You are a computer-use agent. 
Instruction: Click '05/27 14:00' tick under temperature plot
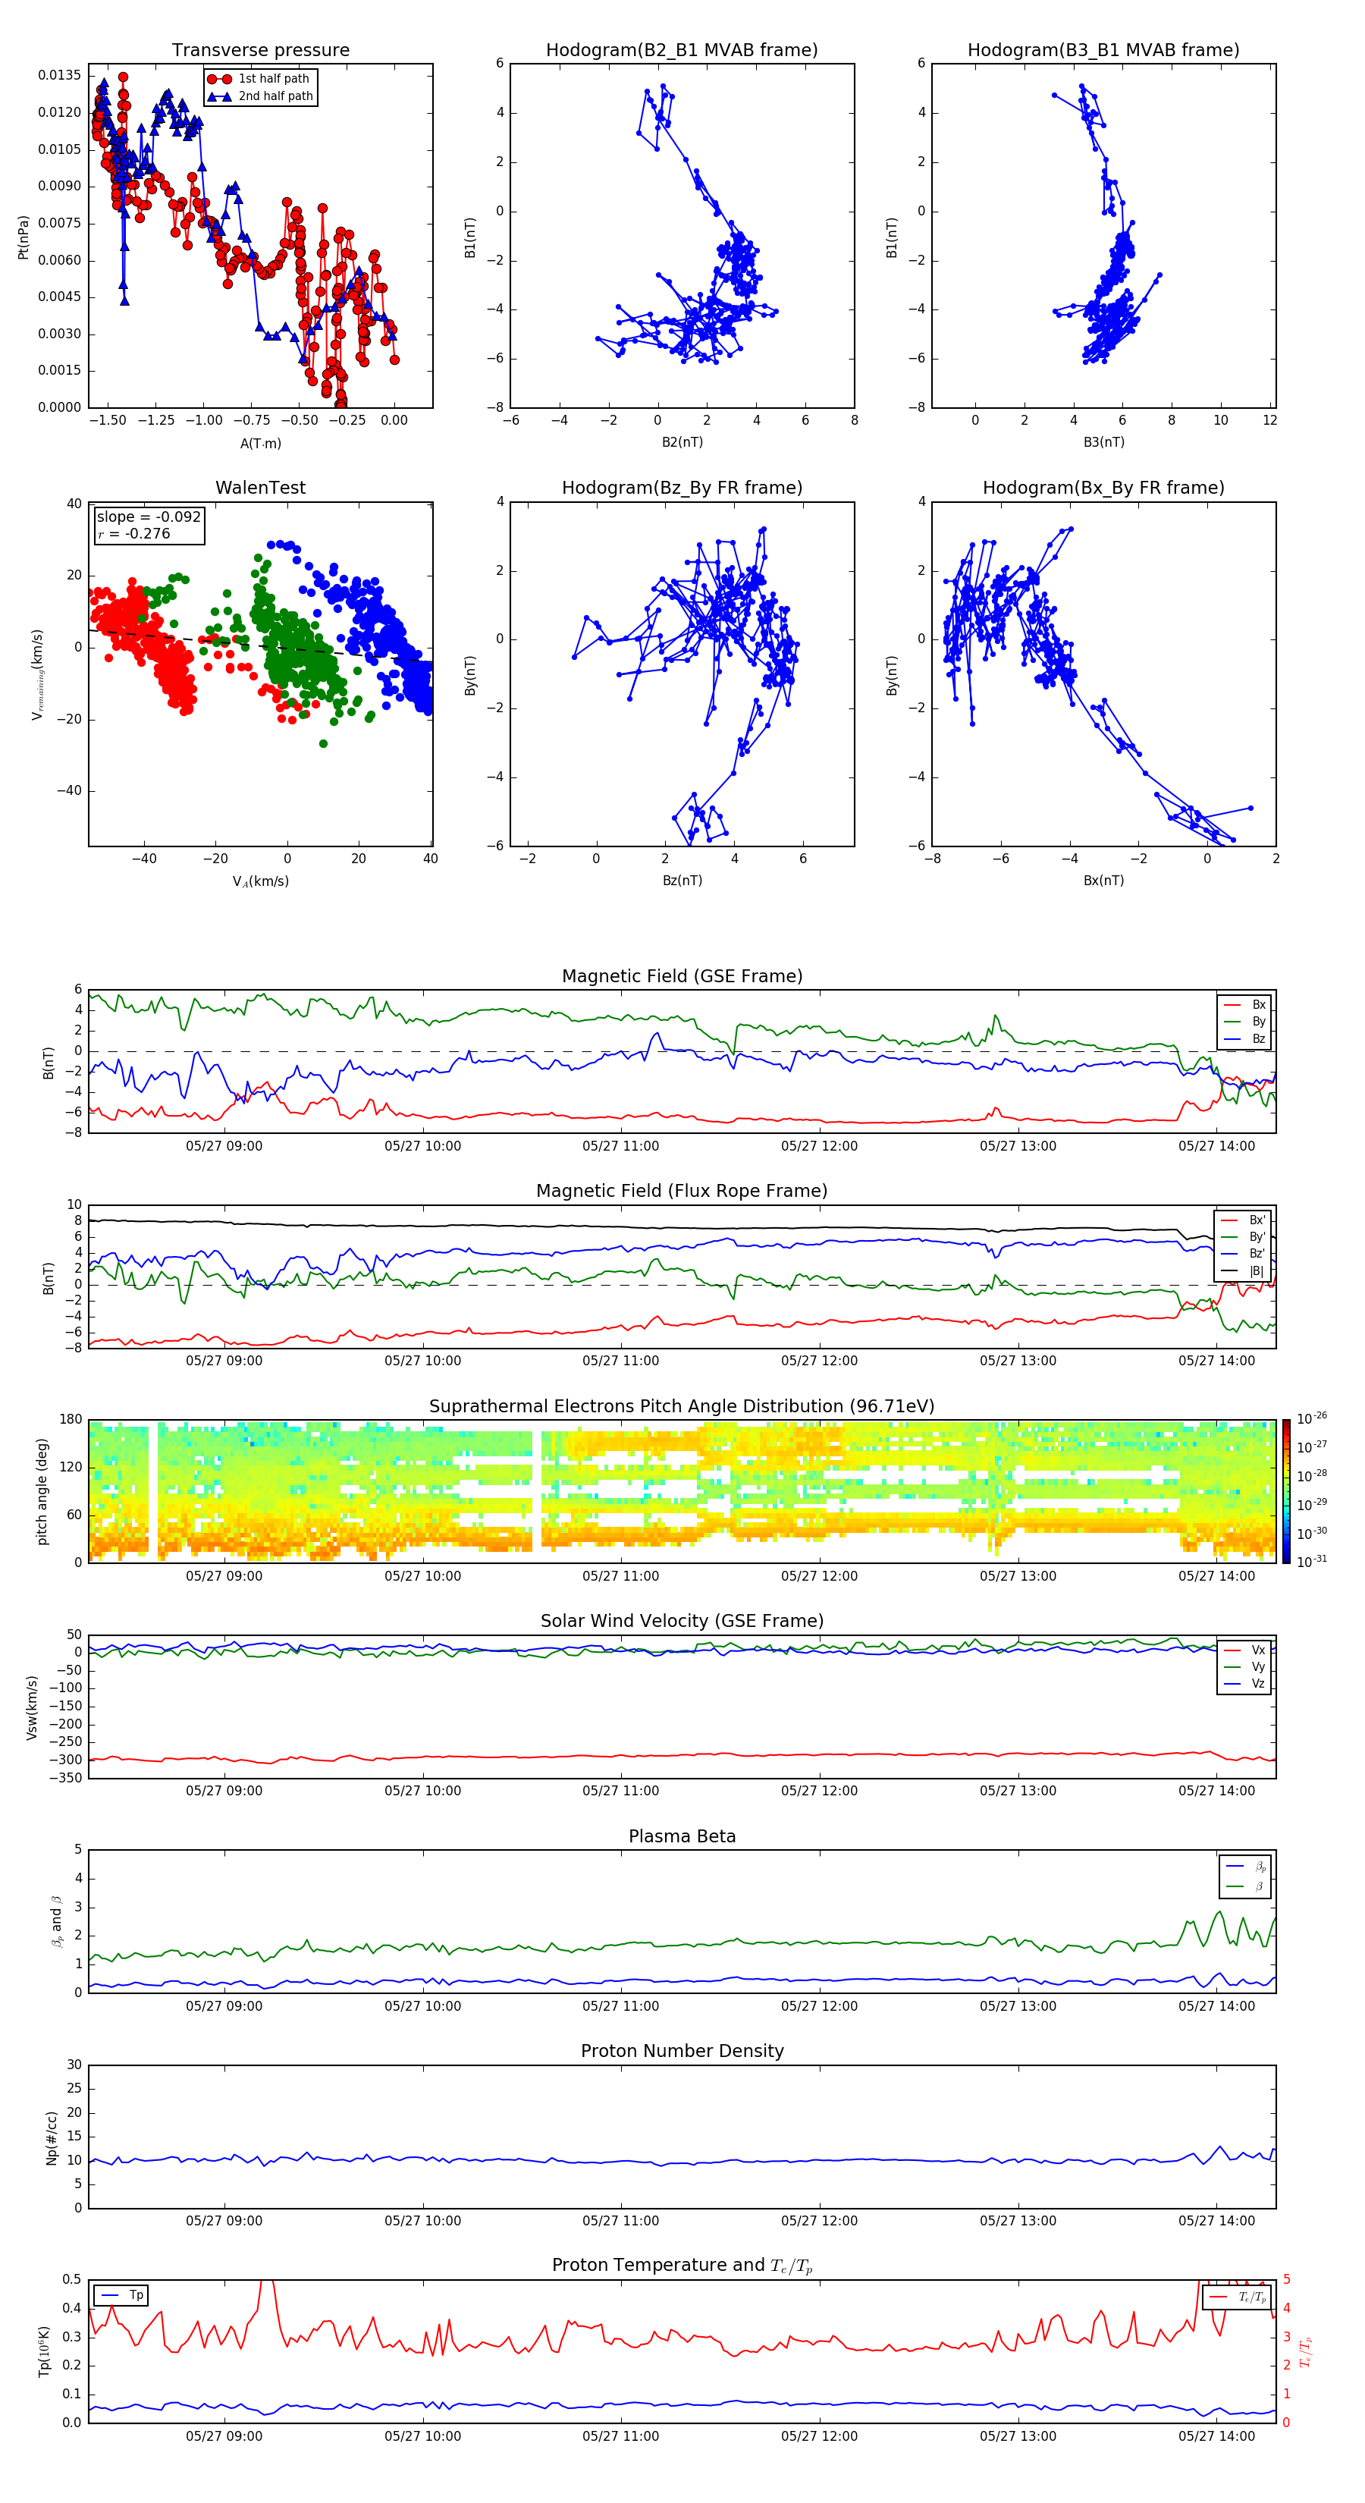[1216, 2436]
